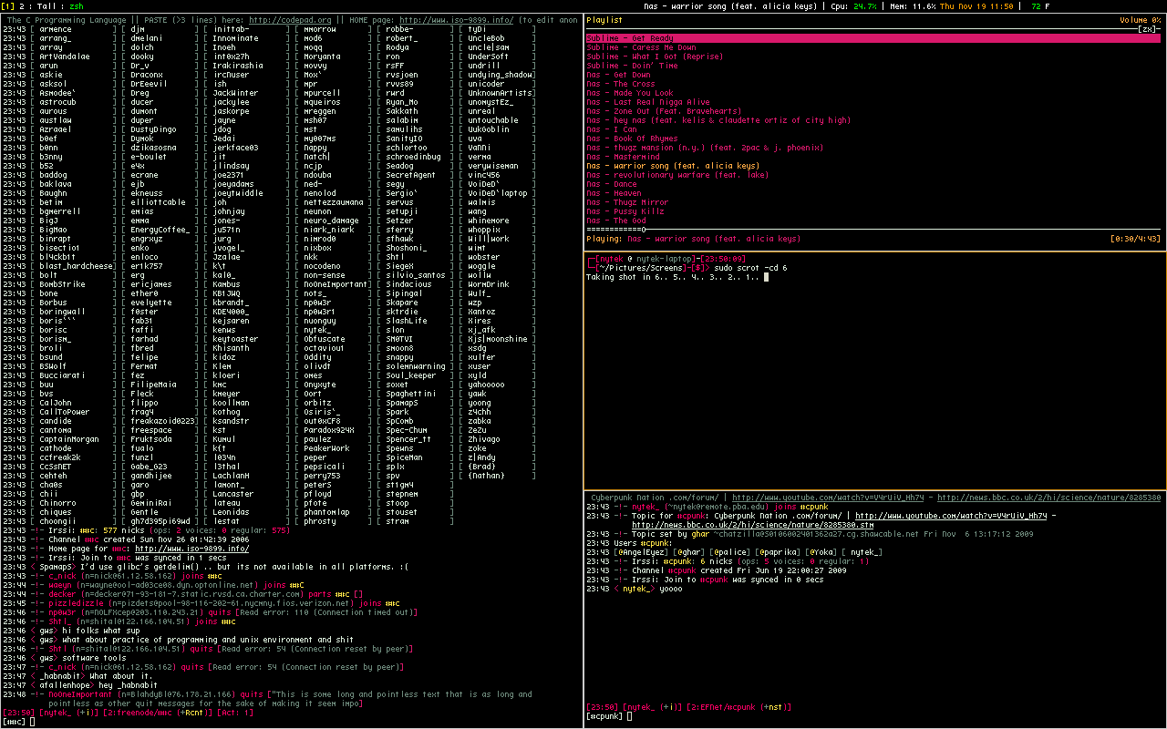Open the YouTube link on the 'Topic for #cpunk' line
This screenshot has height=729, width=1167.
pos(950,516)
